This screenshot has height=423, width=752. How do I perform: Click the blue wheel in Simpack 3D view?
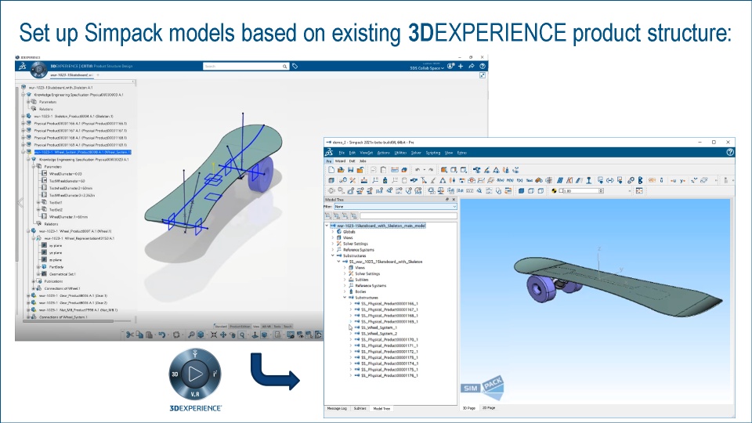pyautogui.click(x=541, y=288)
